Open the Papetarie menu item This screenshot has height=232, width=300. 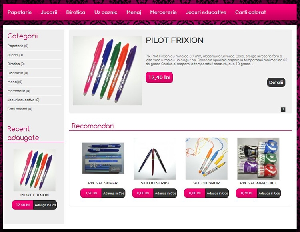point(20,12)
